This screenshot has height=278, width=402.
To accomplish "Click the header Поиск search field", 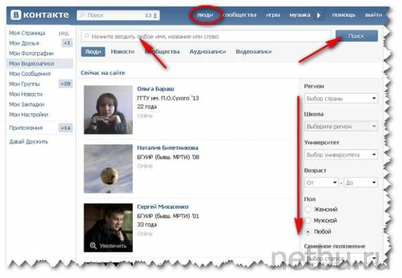I will [x=118, y=15].
